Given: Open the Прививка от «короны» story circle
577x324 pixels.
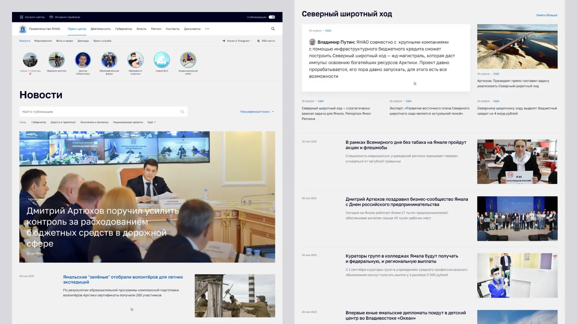Looking at the screenshot, I should 136,60.
